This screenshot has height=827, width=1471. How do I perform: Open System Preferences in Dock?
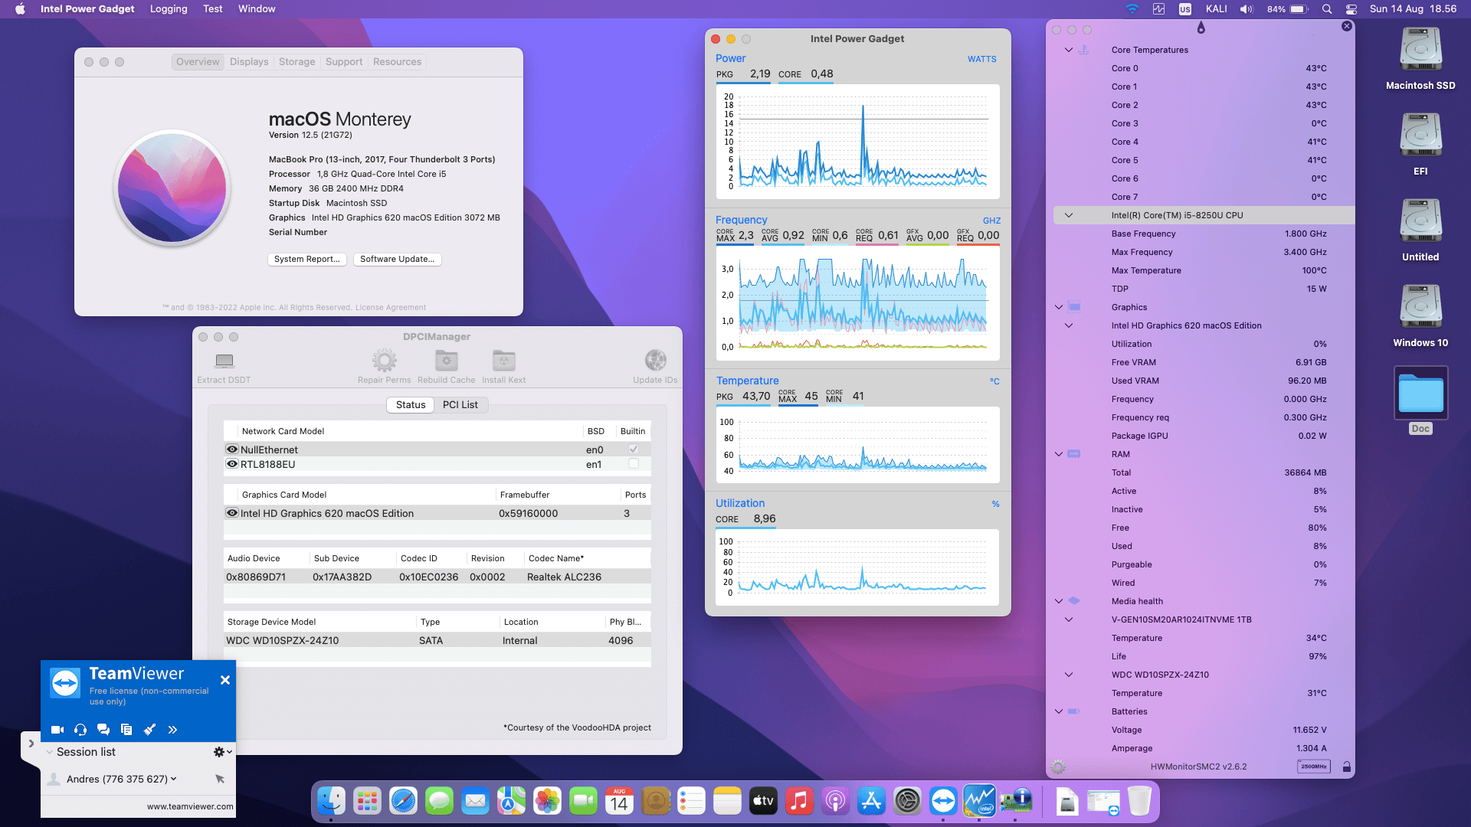(907, 801)
